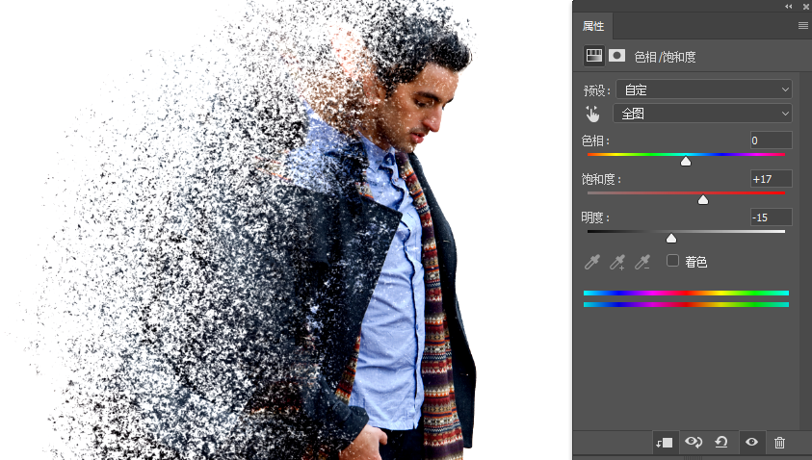The height and width of the screenshot is (460, 812).
Task: Click the 饱和度 value field showing +17
Action: (x=772, y=179)
